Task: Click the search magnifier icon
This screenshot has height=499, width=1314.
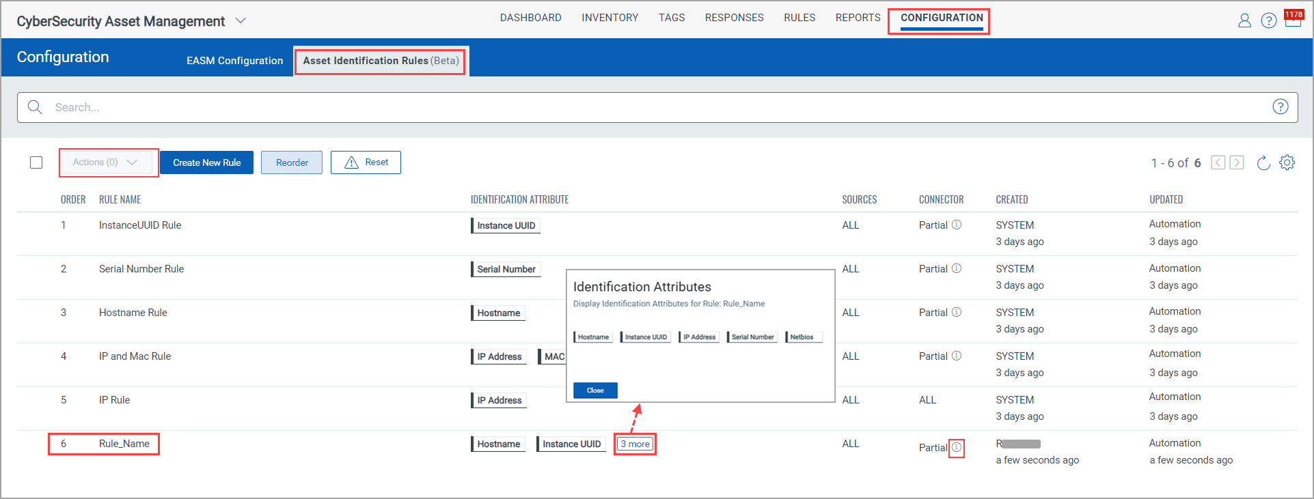Action: [x=35, y=107]
